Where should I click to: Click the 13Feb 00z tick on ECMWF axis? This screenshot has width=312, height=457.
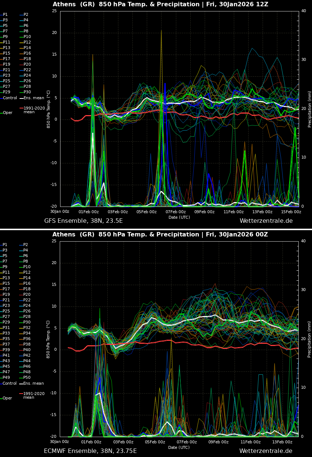tap(282, 442)
